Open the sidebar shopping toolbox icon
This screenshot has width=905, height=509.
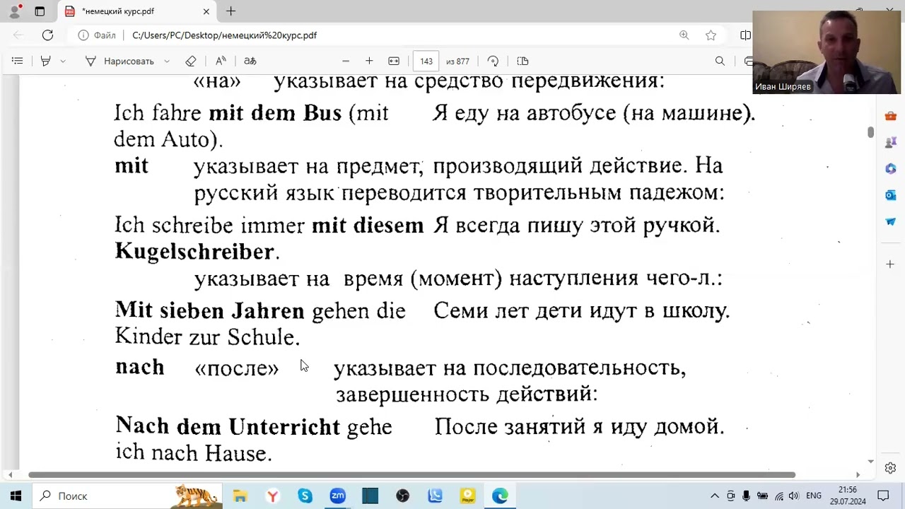click(x=890, y=116)
